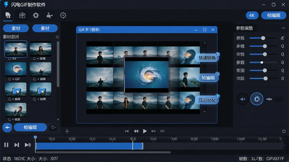
Task: Open the material list menu icon
Action: (57, 37)
